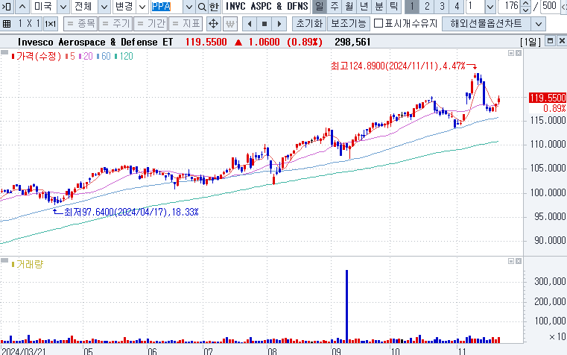Image resolution: width=567 pixels, height=355 pixels.
Task: Click the 500 total count field
Action: pyautogui.click(x=550, y=7)
